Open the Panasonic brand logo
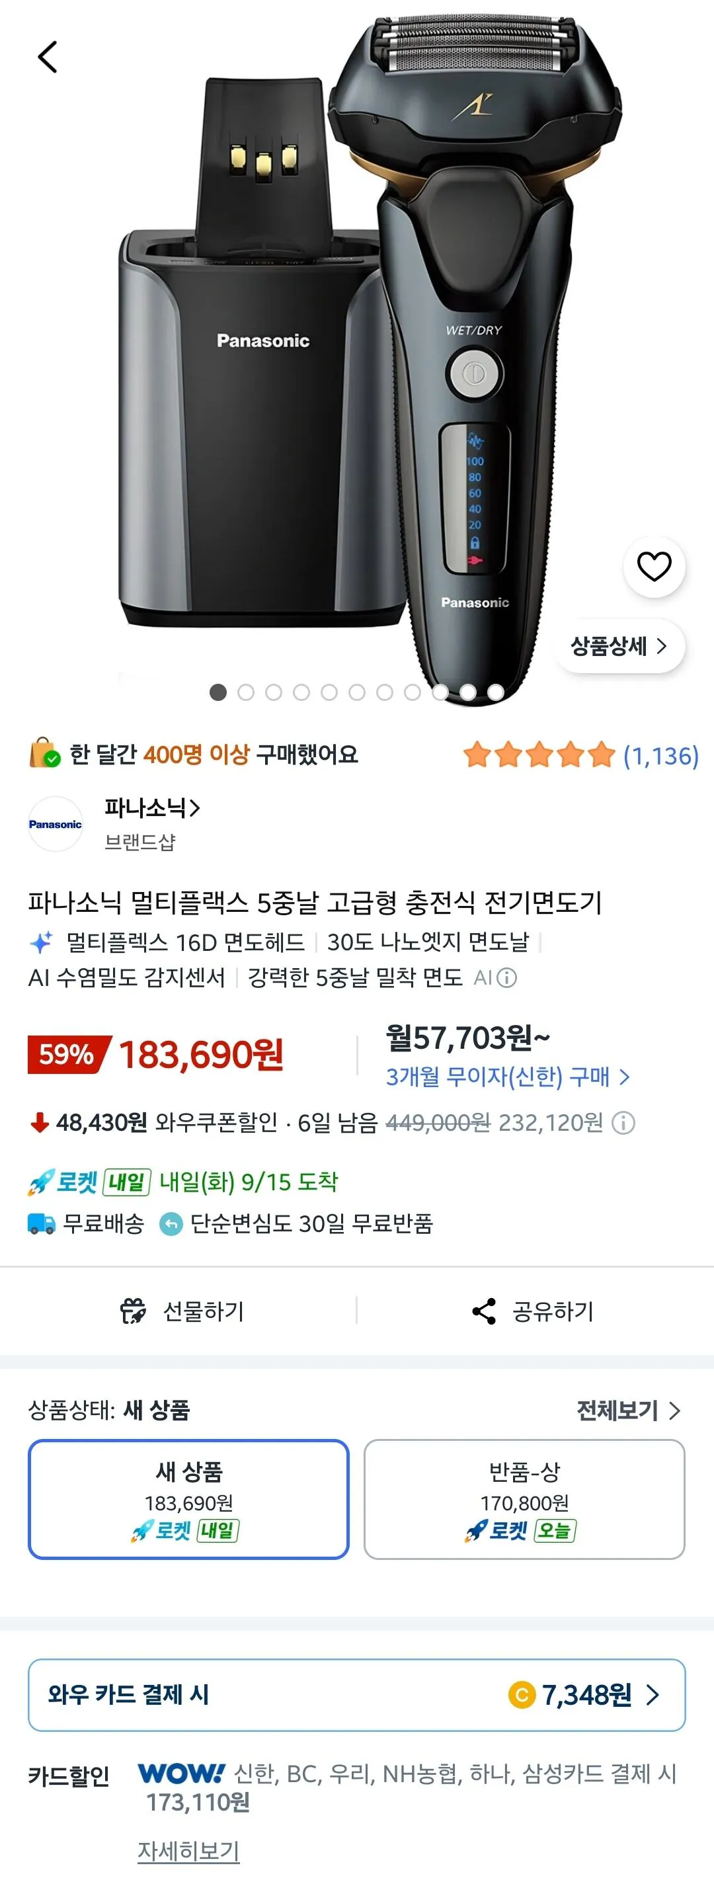 (56, 824)
